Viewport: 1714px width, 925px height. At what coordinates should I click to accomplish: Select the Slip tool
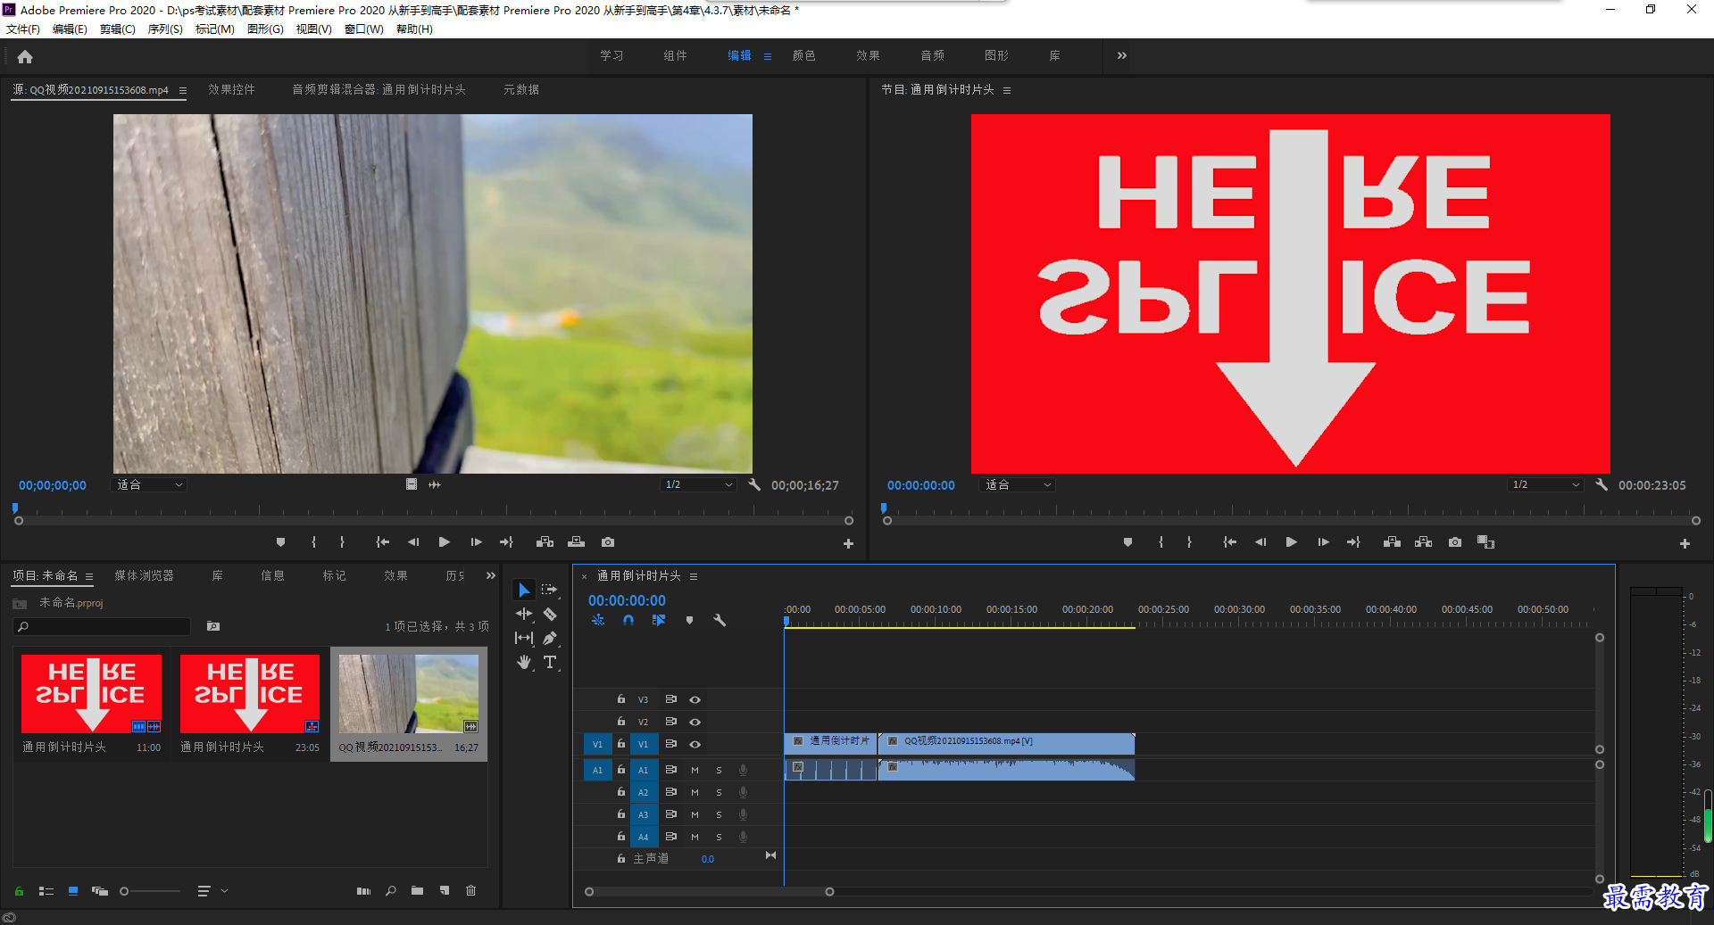pos(524,638)
